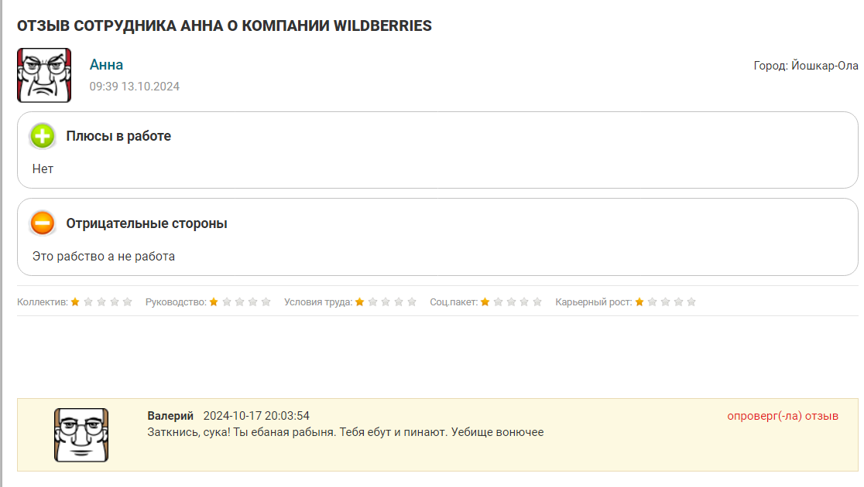Click the fifth star of Карьерный рост rating
This screenshot has height=487, width=864.
tap(692, 302)
